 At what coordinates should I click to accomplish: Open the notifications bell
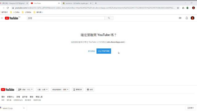tap(187, 18)
